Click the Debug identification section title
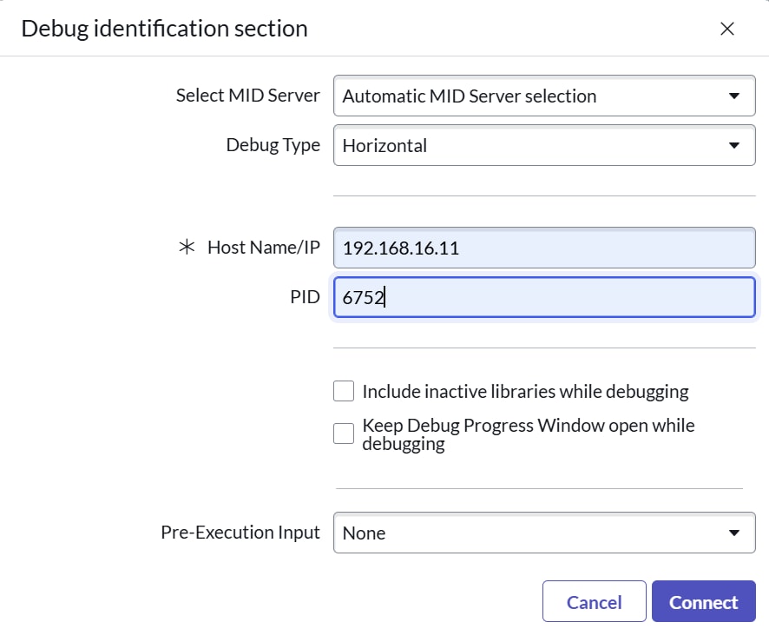The height and width of the screenshot is (629, 769). (x=164, y=29)
